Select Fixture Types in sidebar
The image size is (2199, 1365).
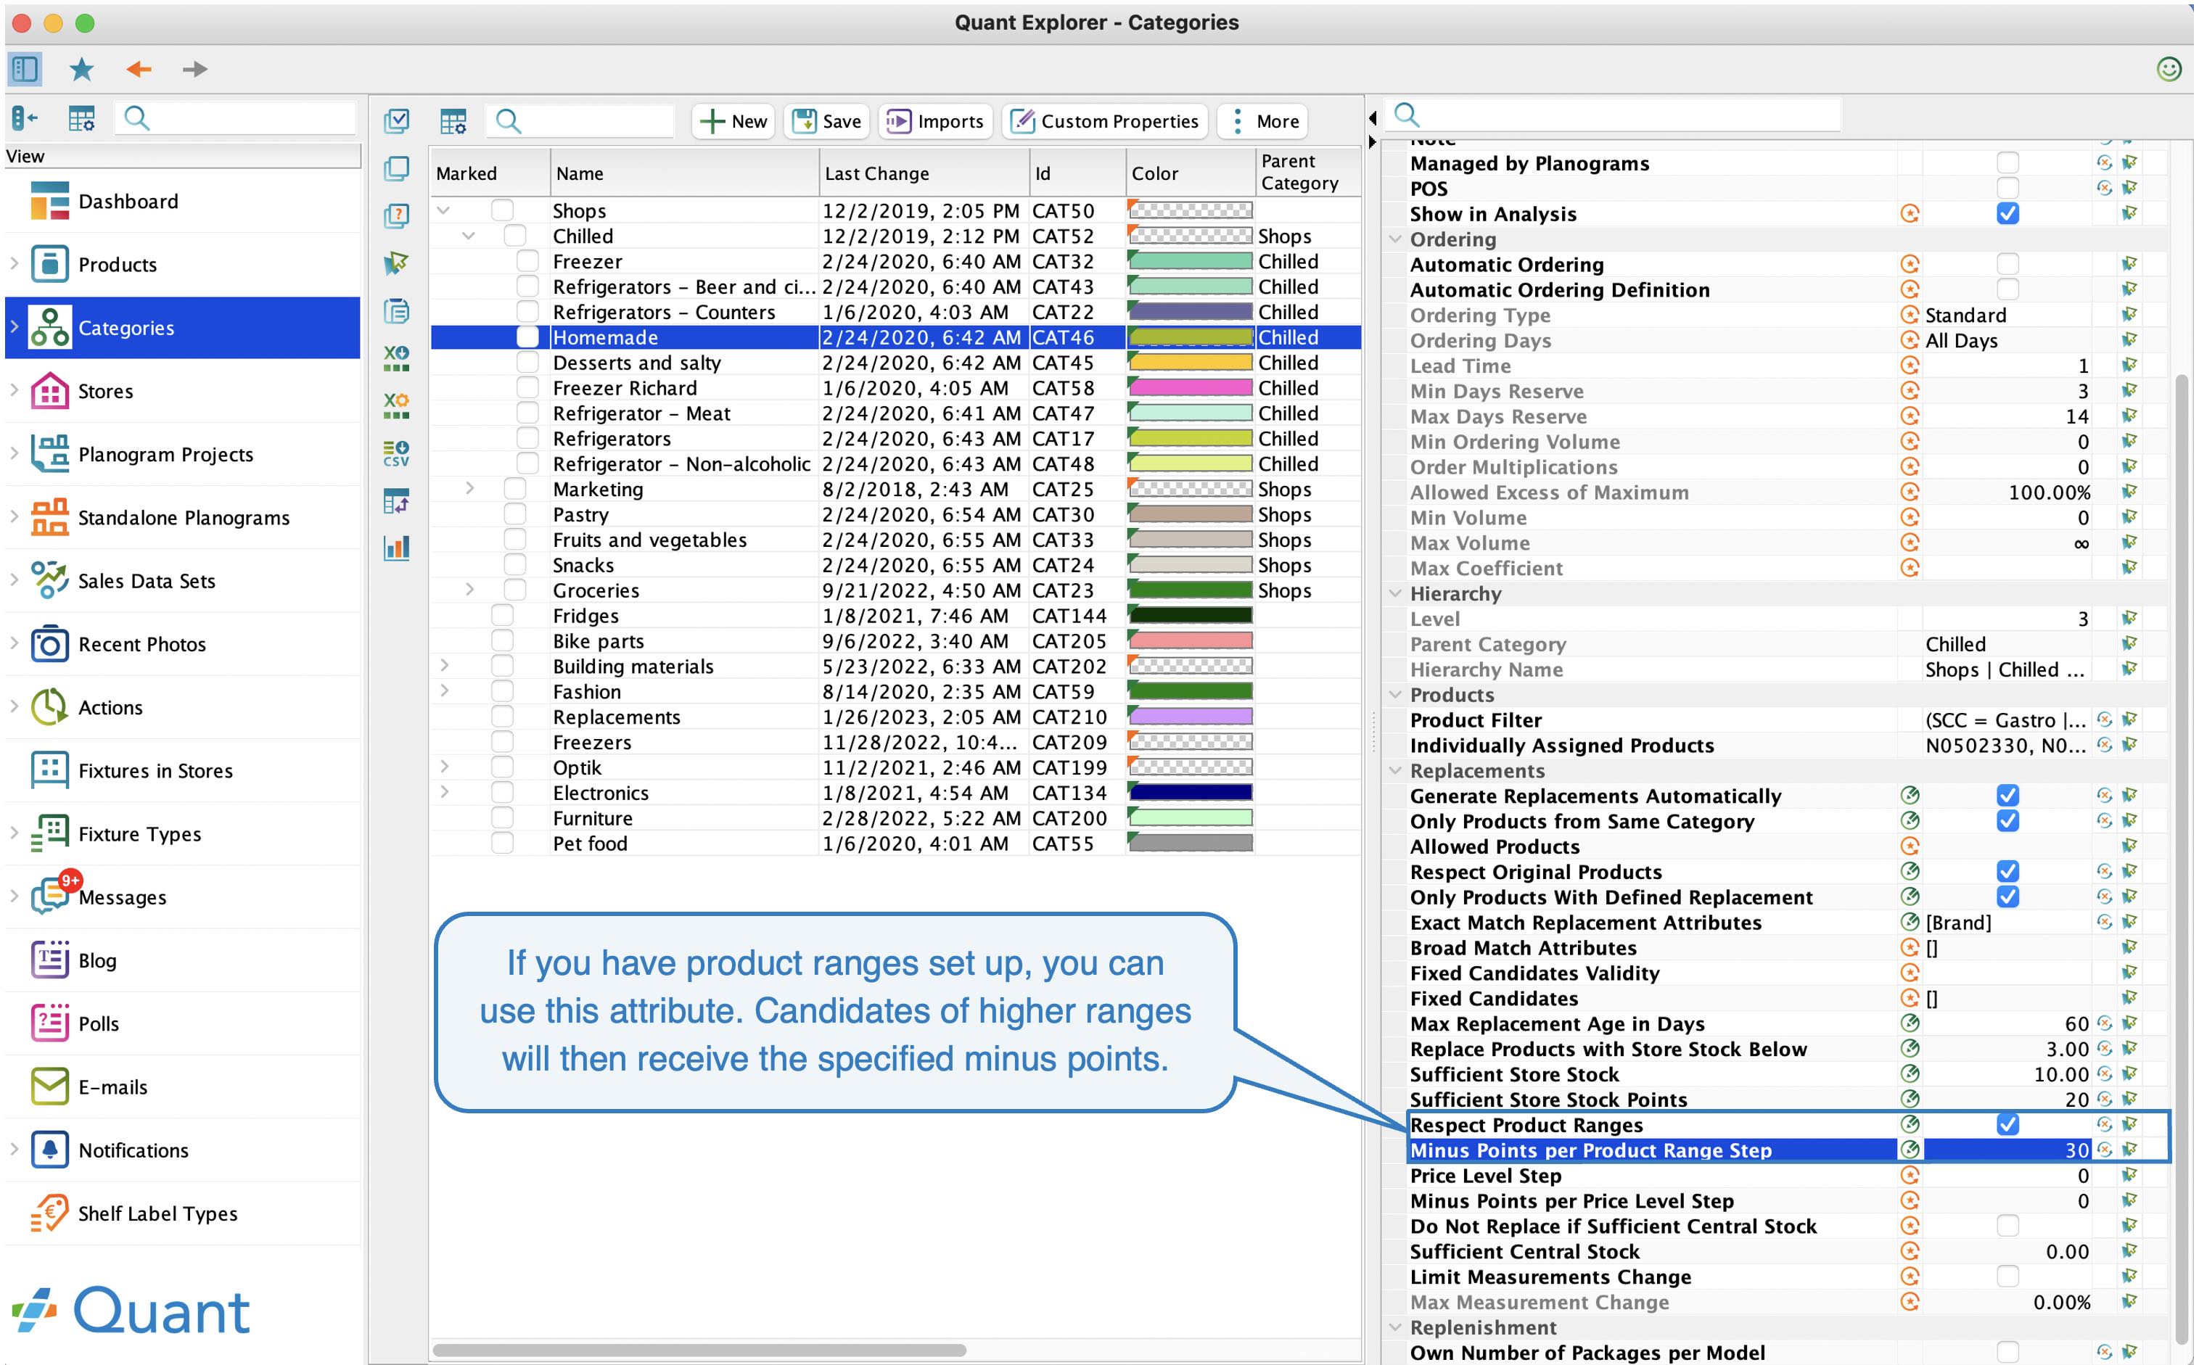tap(182, 833)
